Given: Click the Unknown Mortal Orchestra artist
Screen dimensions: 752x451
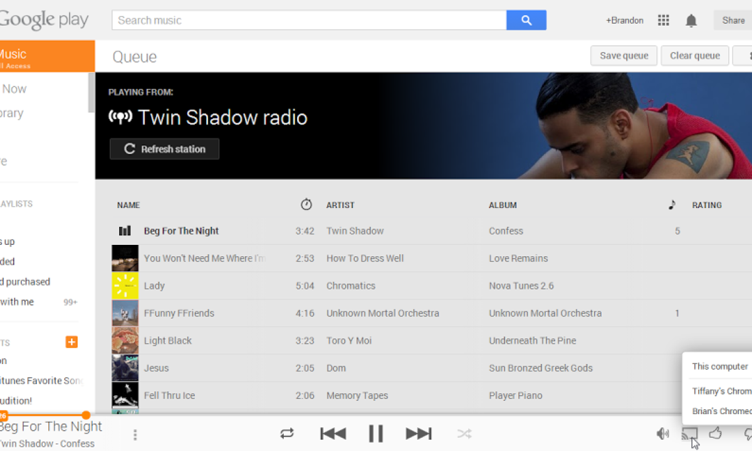Looking at the screenshot, I should pos(383,313).
